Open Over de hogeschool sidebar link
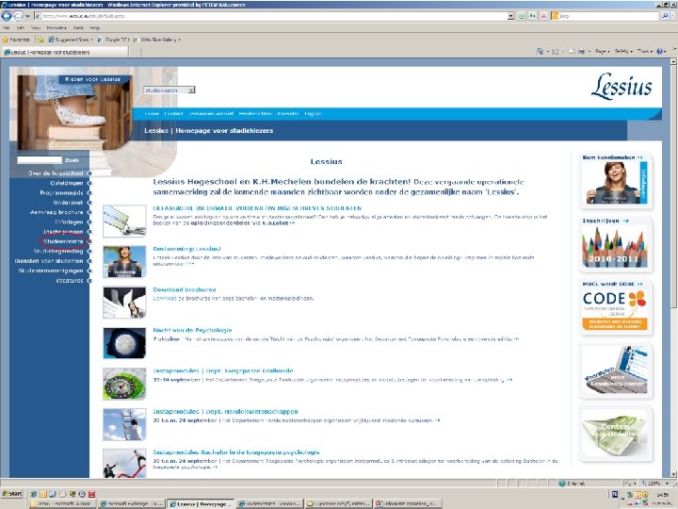Viewport: 678px width, 509px height. point(56,173)
